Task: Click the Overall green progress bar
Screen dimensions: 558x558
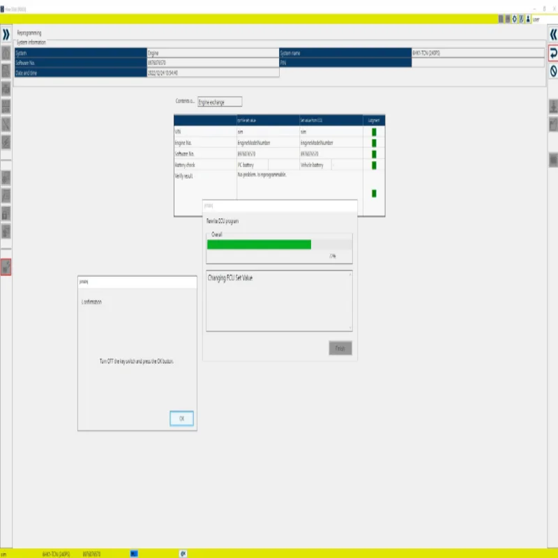Action: pos(279,245)
